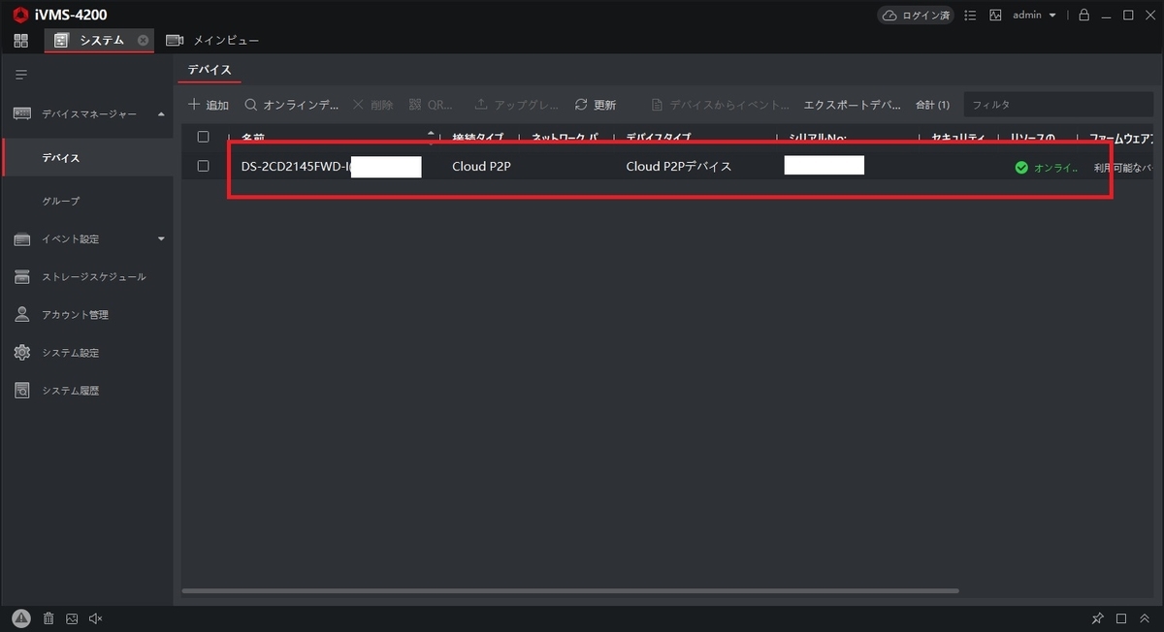Screen dimensions: 1164x632
Task: Sort by セキュリティ column header
Action: point(958,137)
